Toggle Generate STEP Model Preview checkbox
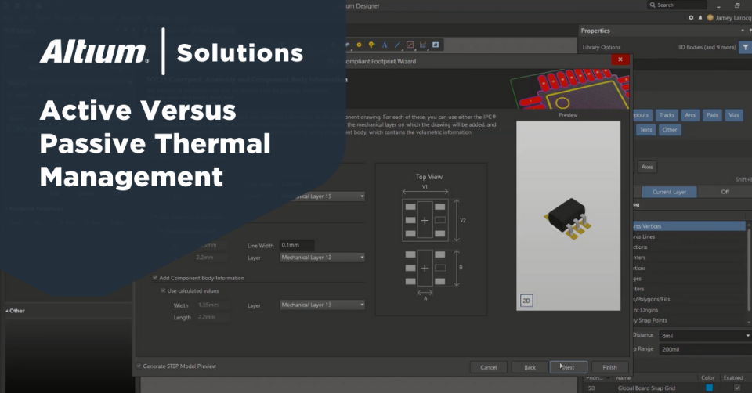Screen dimensions: 752x393 pos(140,366)
